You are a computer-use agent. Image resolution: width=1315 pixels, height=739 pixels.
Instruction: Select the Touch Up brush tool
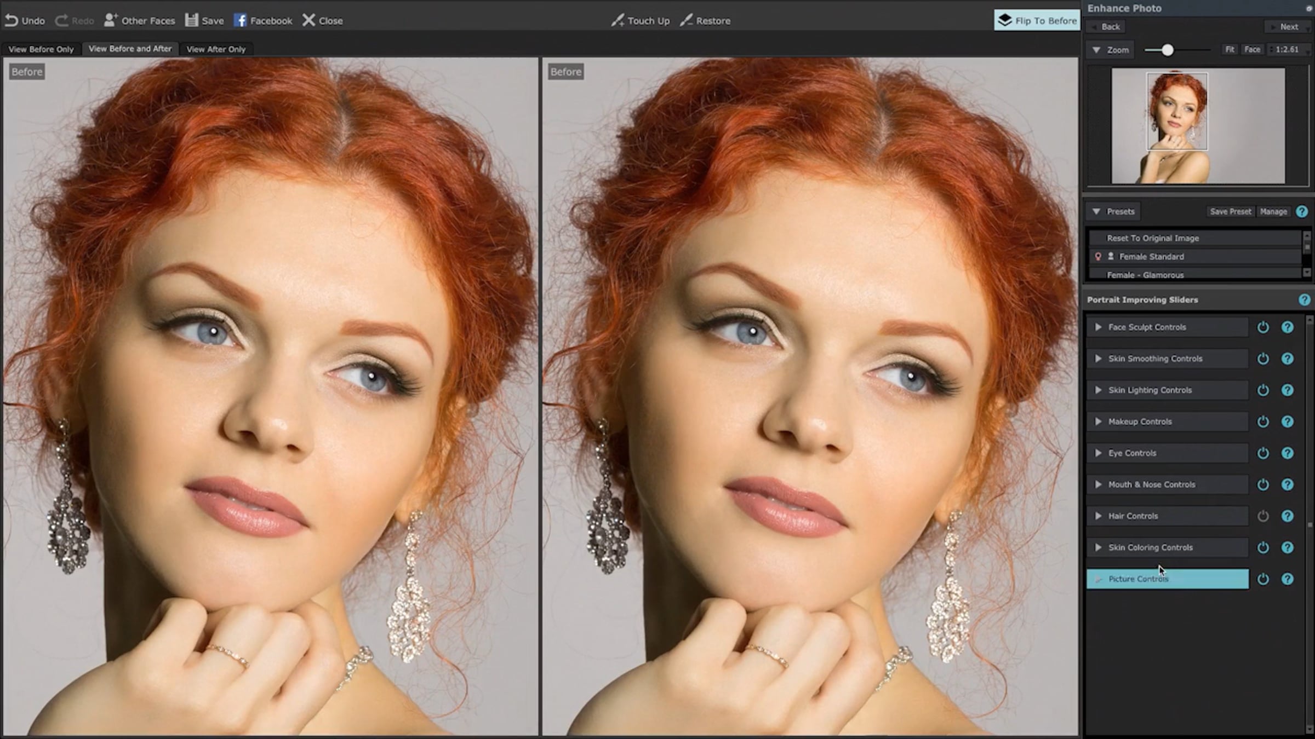pos(618,21)
